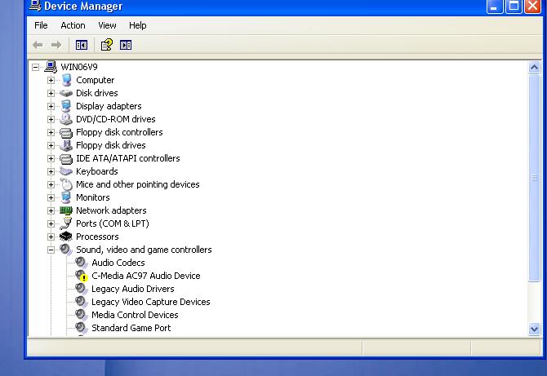Open the Help menu
Viewport: 547px width, 376px height.
click(x=138, y=25)
